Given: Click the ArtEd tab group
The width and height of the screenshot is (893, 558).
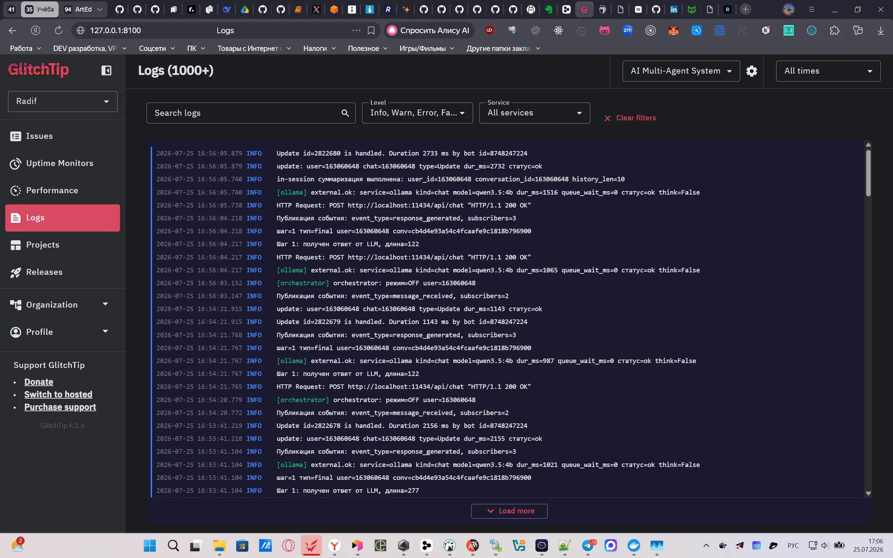Looking at the screenshot, I should pyautogui.click(x=83, y=9).
